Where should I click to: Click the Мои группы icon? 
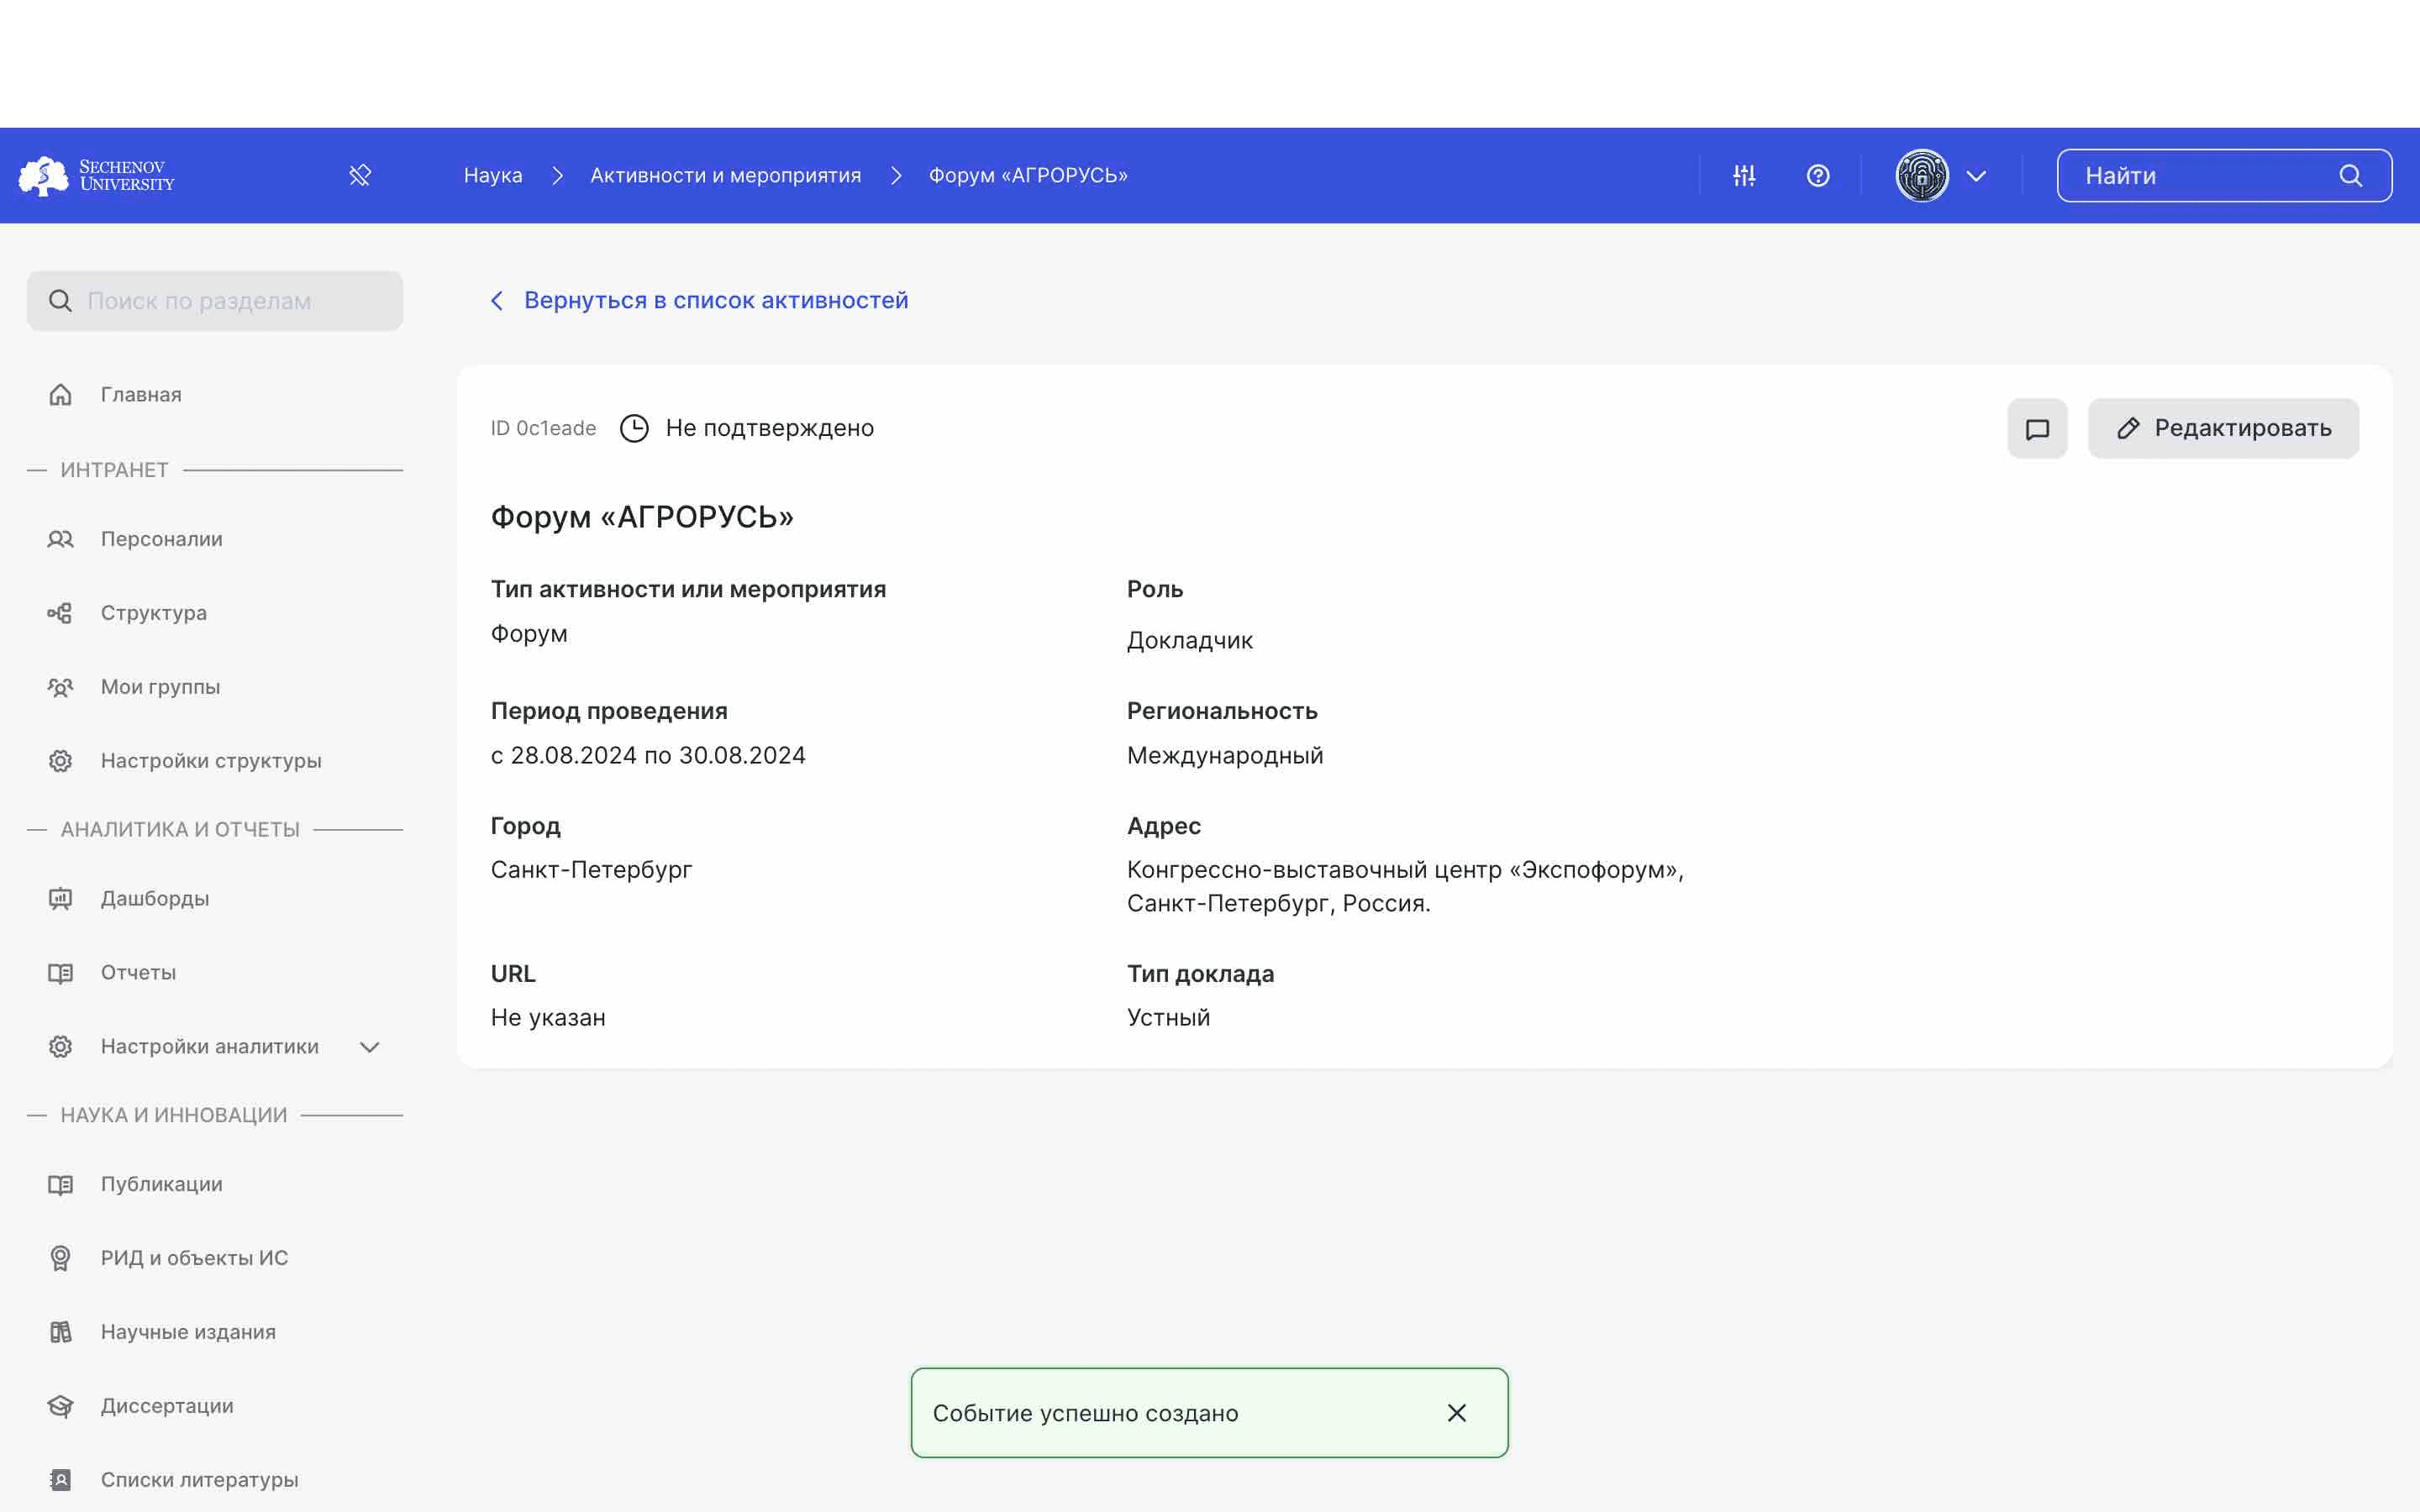tap(60, 687)
